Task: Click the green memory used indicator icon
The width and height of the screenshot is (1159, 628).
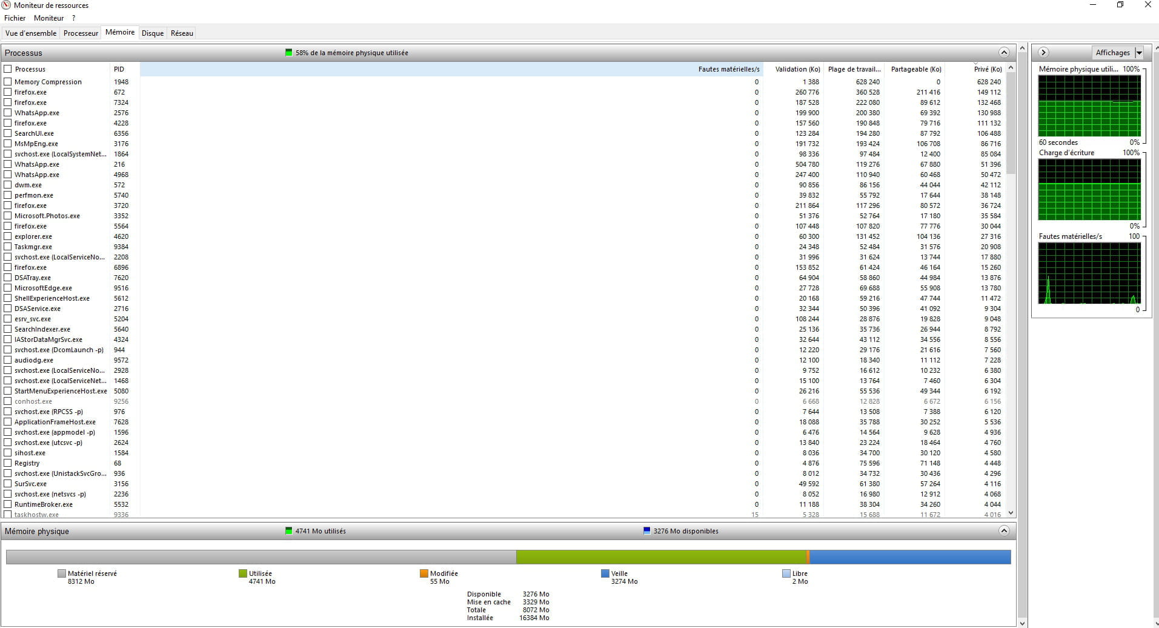Action: [x=289, y=53]
